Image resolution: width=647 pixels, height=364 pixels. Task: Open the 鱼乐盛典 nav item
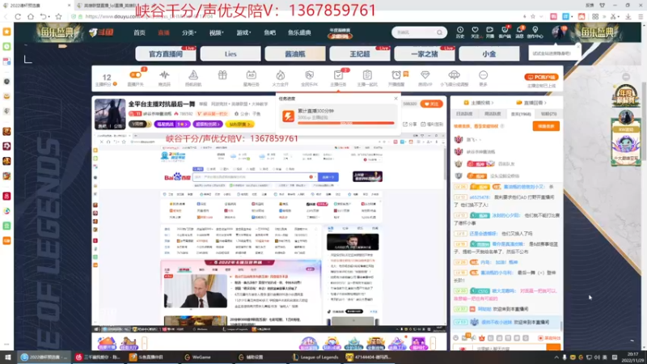coord(299,32)
